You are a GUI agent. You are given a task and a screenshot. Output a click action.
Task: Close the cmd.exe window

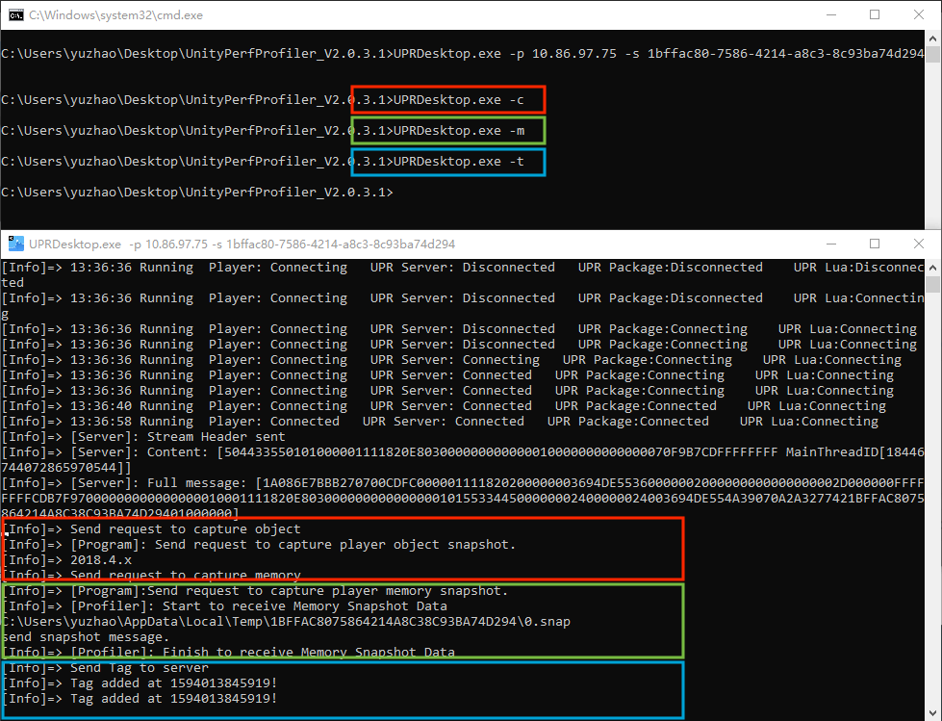(919, 15)
